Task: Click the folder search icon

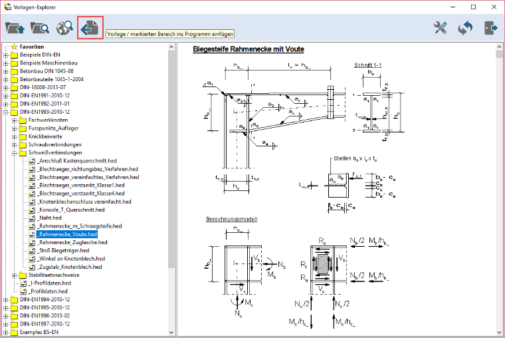Action: pos(40,28)
